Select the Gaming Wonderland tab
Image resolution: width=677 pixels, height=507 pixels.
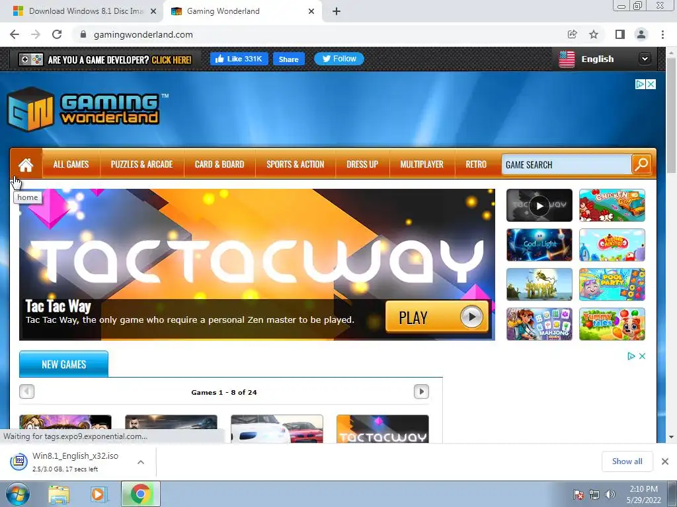(x=243, y=11)
